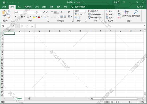Switch to Page Layout view icon
This screenshot has width=147, height=104.
coord(112,102)
